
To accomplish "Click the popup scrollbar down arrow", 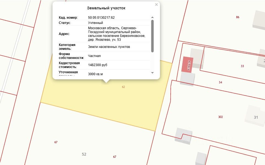I will (x=152, y=73).
